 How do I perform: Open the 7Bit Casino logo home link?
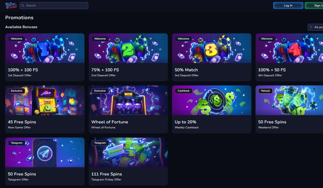pyautogui.click(x=11, y=5)
